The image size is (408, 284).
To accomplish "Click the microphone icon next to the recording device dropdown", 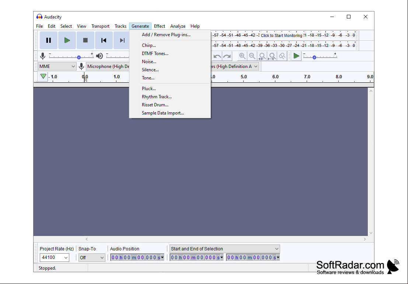I will pyautogui.click(x=81, y=66).
